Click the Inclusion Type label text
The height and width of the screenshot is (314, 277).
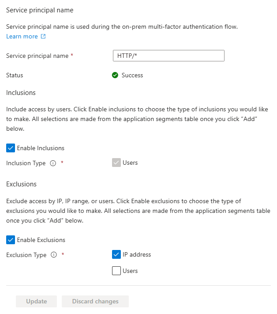click(26, 163)
